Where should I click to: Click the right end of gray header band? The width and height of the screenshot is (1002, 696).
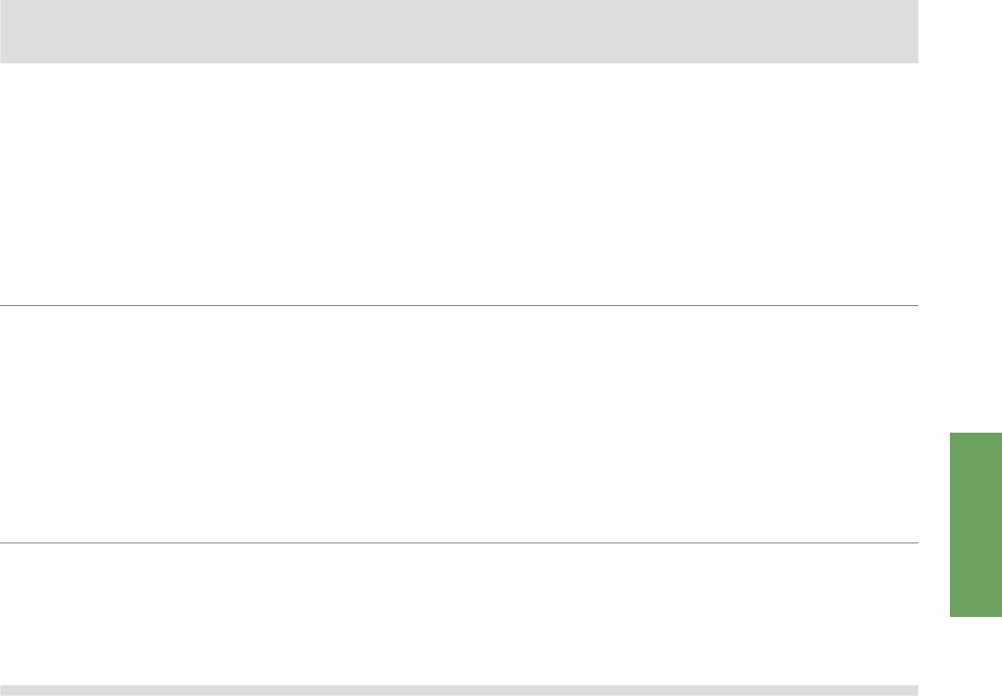(915, 32)
